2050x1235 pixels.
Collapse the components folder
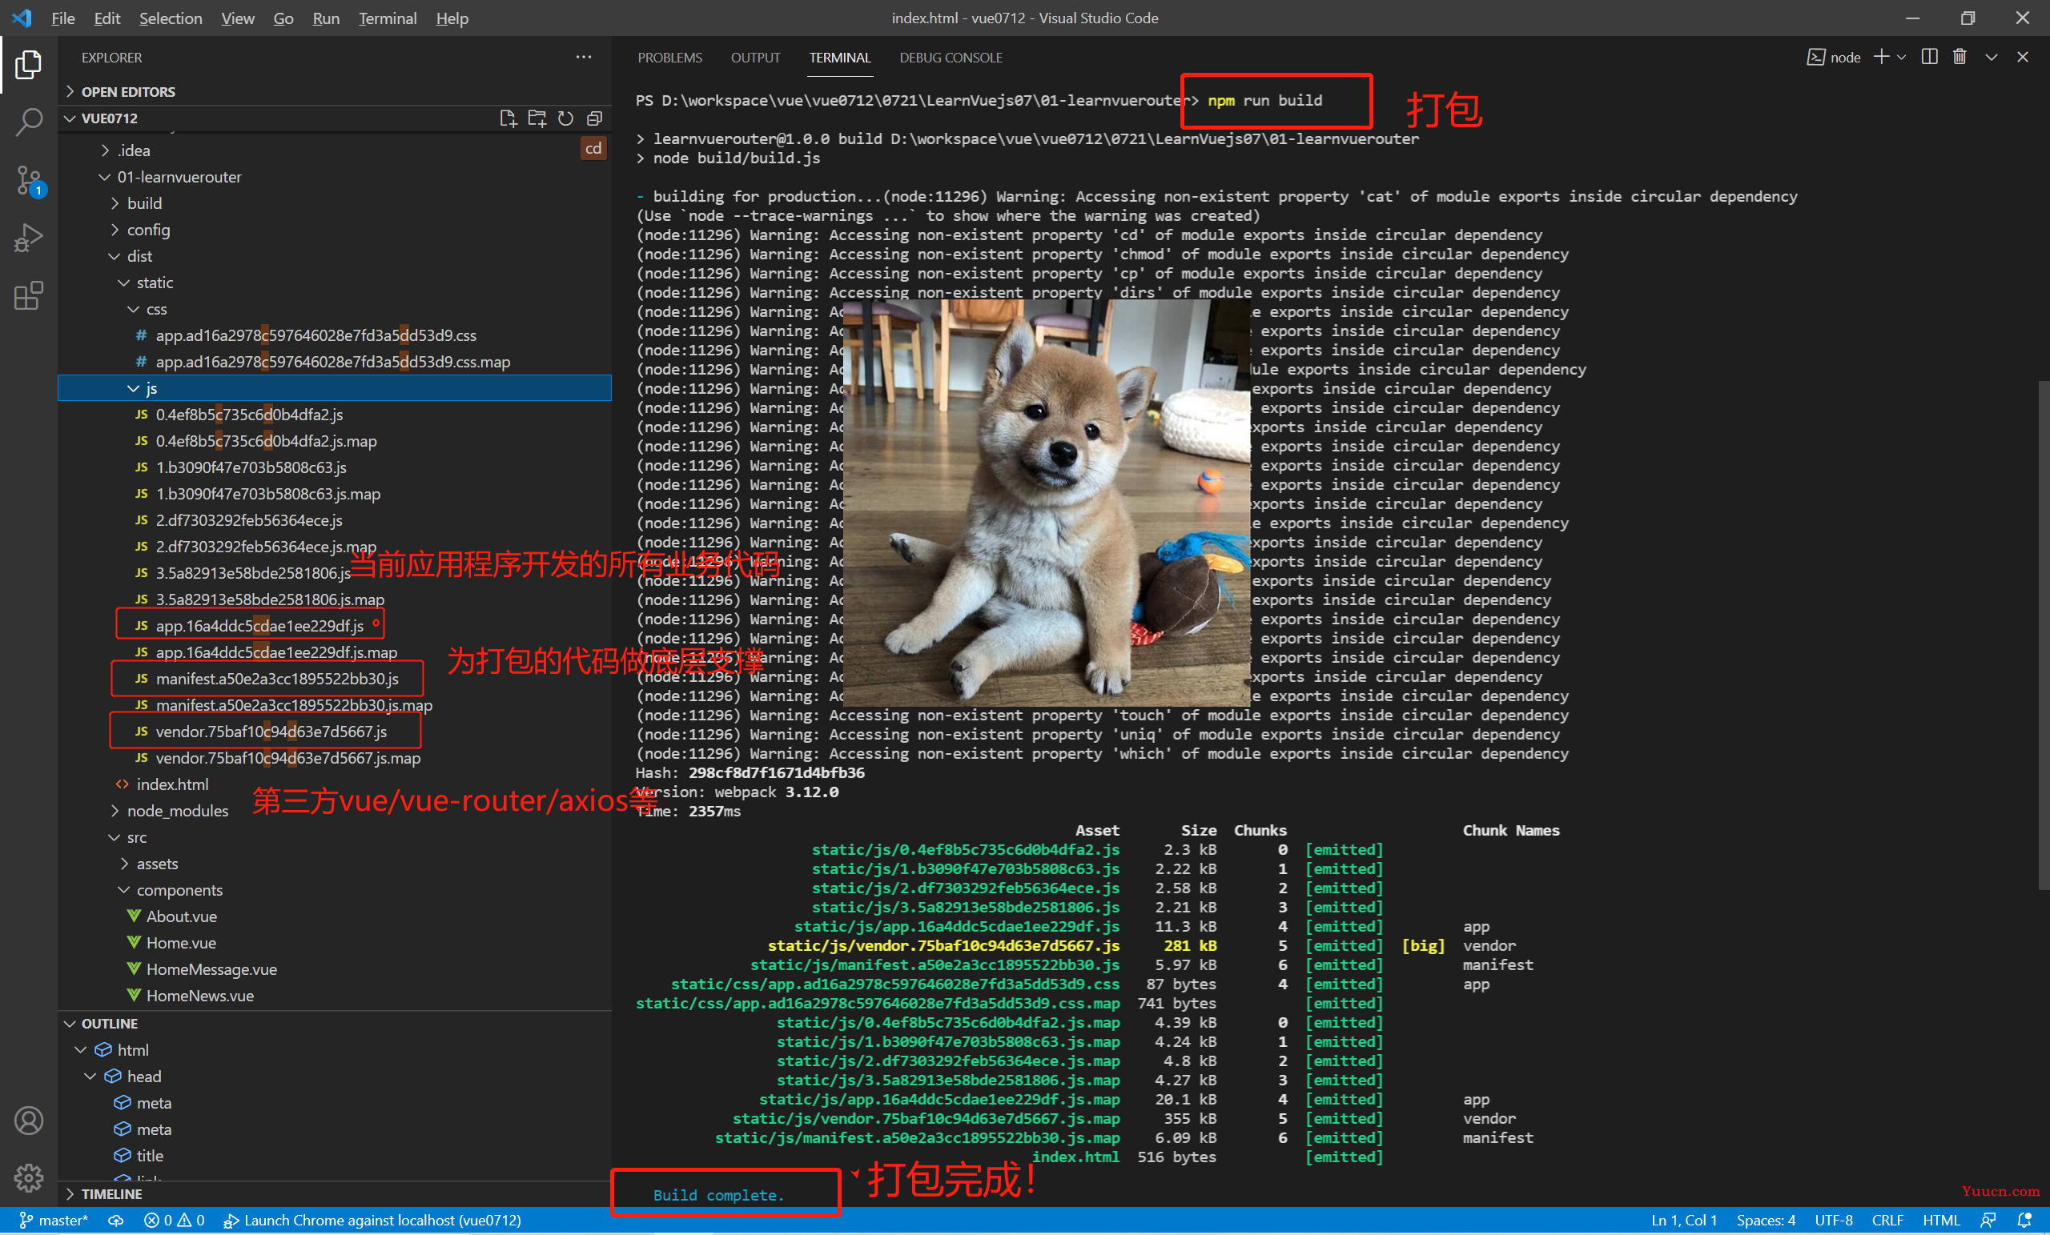pyautogui.click(x=335, y=890)
